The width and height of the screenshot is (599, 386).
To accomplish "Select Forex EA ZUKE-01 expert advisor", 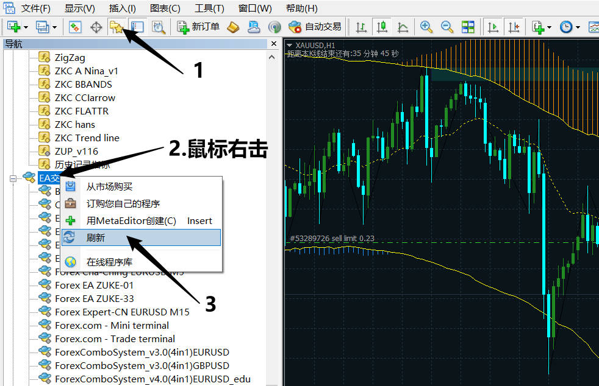I will (x=95, y=286).
